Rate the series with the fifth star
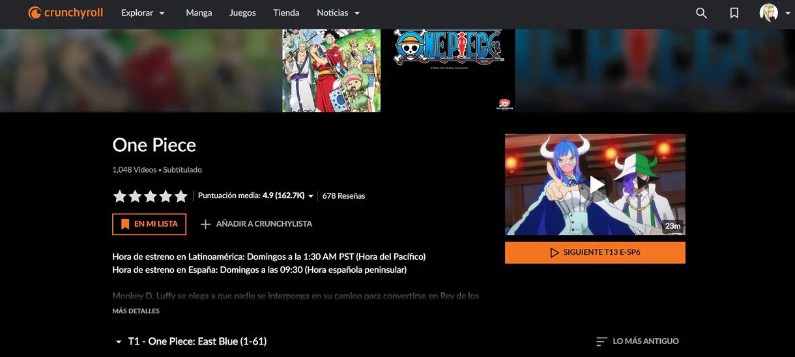The image size is (795, 357). click(x=181, y=195)
